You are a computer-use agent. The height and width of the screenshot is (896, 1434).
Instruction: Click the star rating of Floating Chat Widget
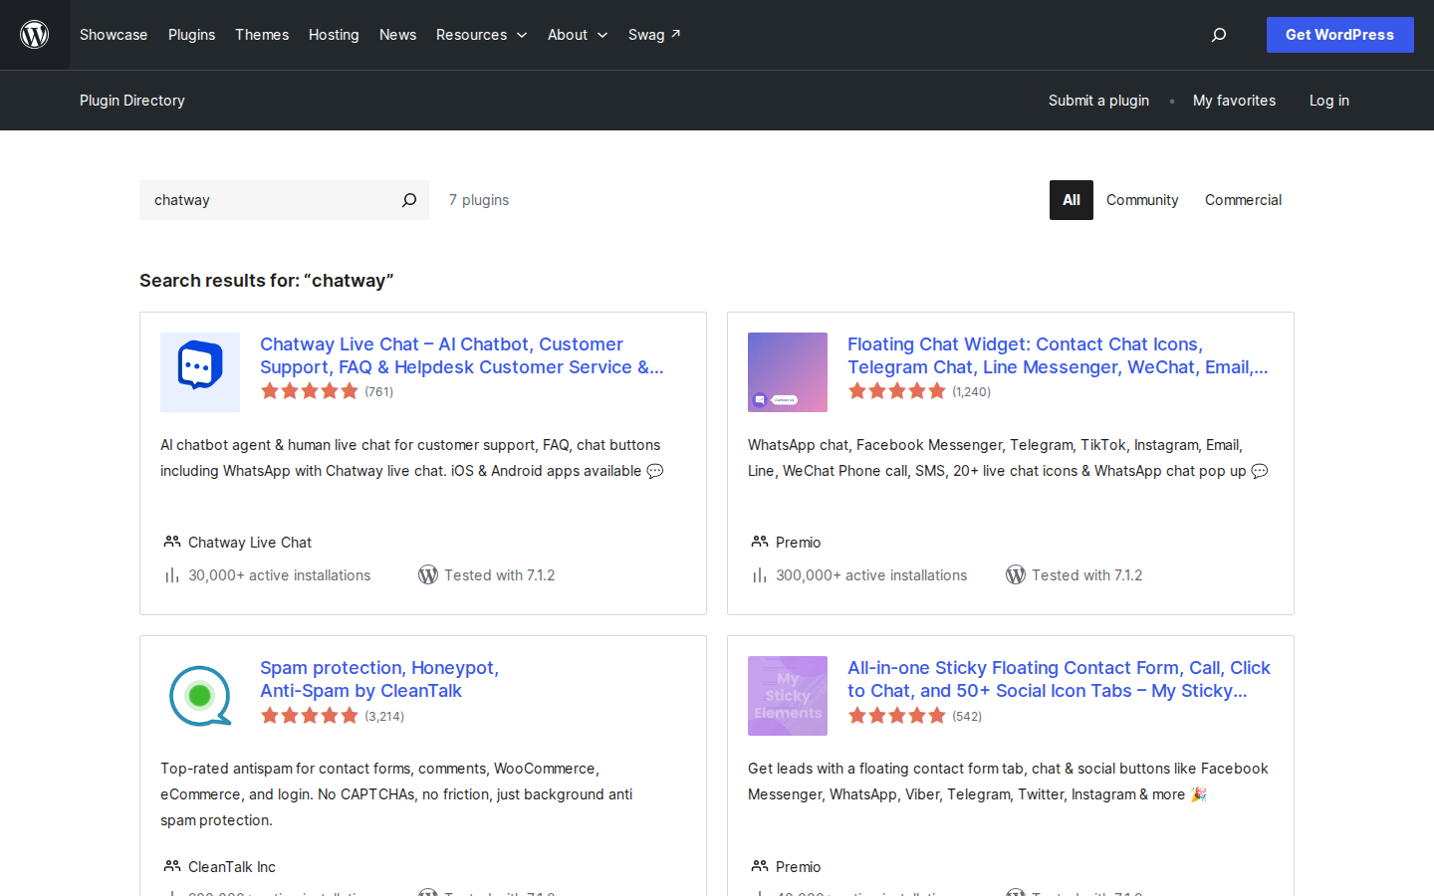coord(897,391)
